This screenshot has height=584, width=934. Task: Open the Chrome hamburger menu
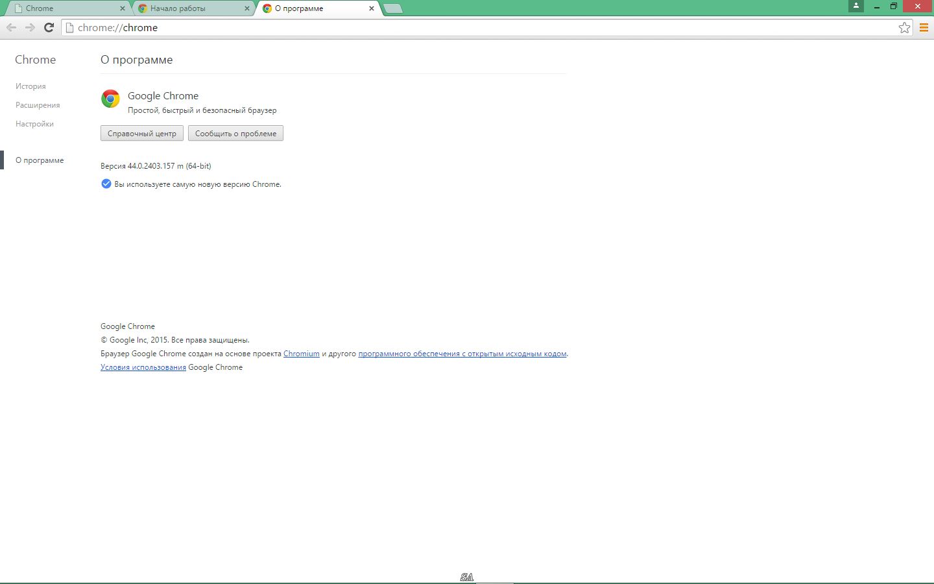[x=924, y=27]
